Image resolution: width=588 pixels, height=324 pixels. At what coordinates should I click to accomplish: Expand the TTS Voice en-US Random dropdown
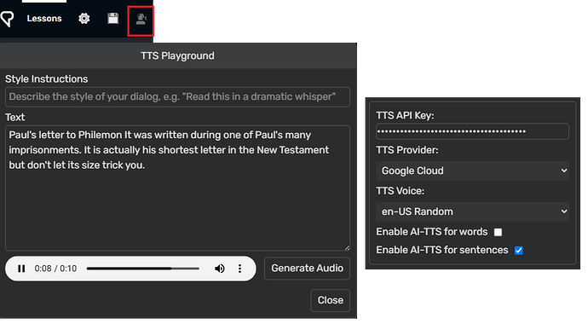(472, 211)
